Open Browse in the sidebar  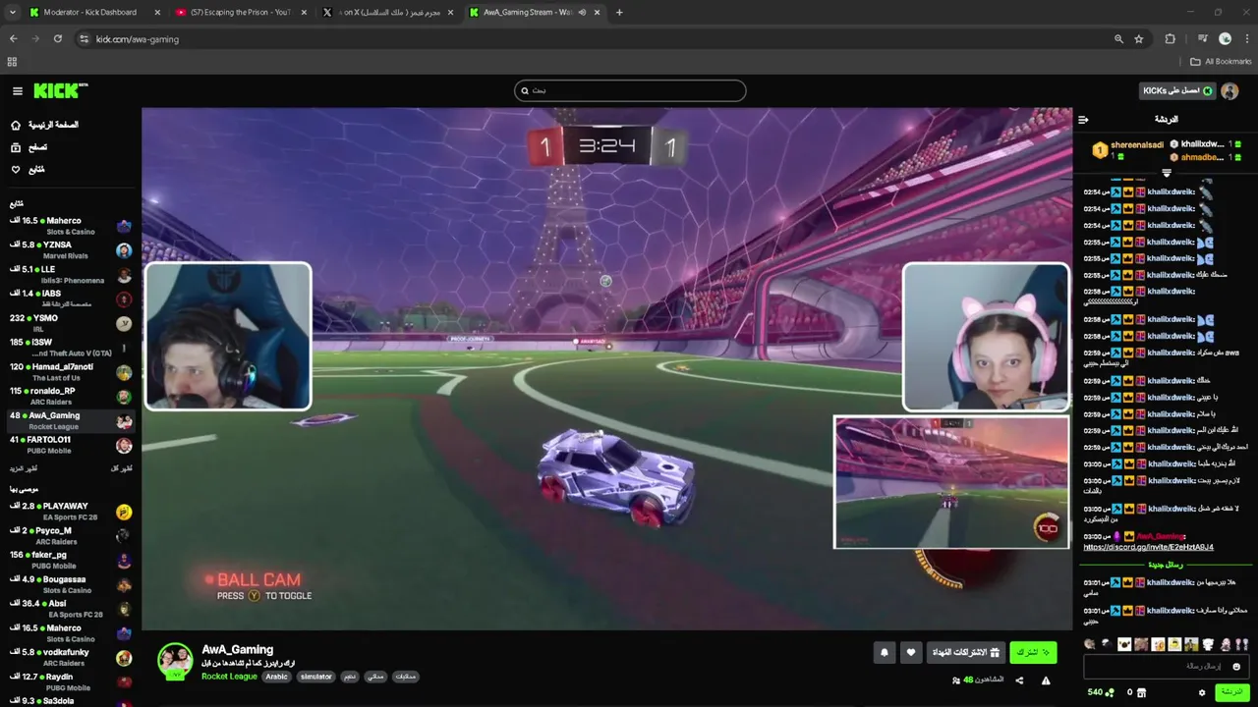point(29,147)
